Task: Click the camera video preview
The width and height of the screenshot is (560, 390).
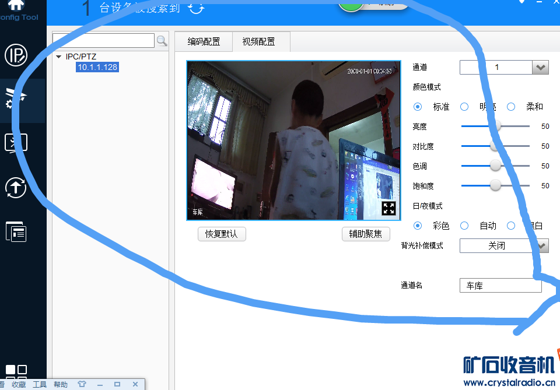Action: [293, 140]
